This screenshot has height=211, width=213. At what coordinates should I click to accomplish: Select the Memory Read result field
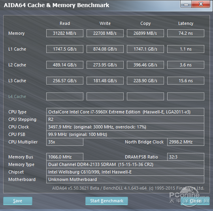65,33
